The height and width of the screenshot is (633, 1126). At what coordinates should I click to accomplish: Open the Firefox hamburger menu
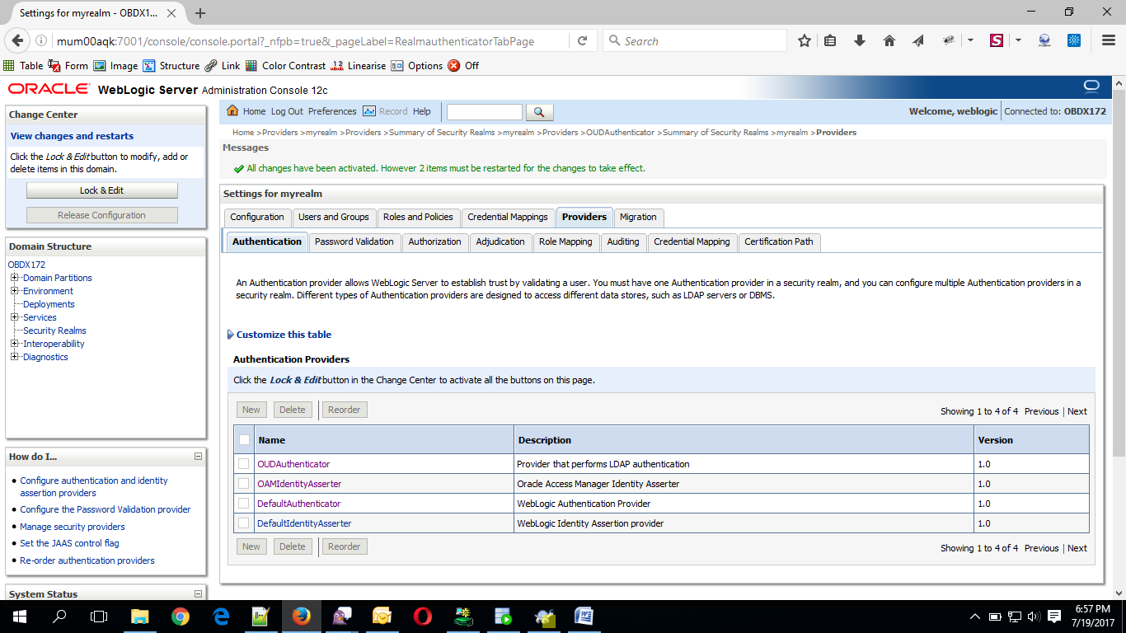click(1108, 40)
